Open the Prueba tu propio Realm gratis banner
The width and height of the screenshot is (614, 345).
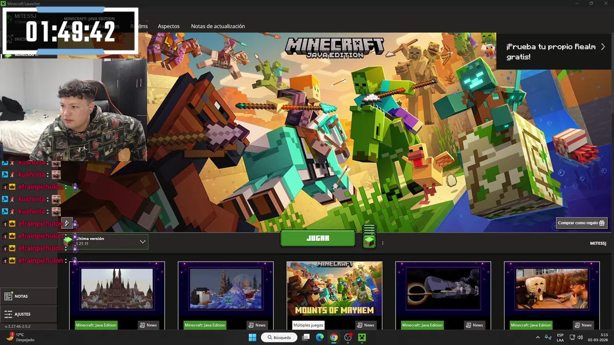[555, 52]
